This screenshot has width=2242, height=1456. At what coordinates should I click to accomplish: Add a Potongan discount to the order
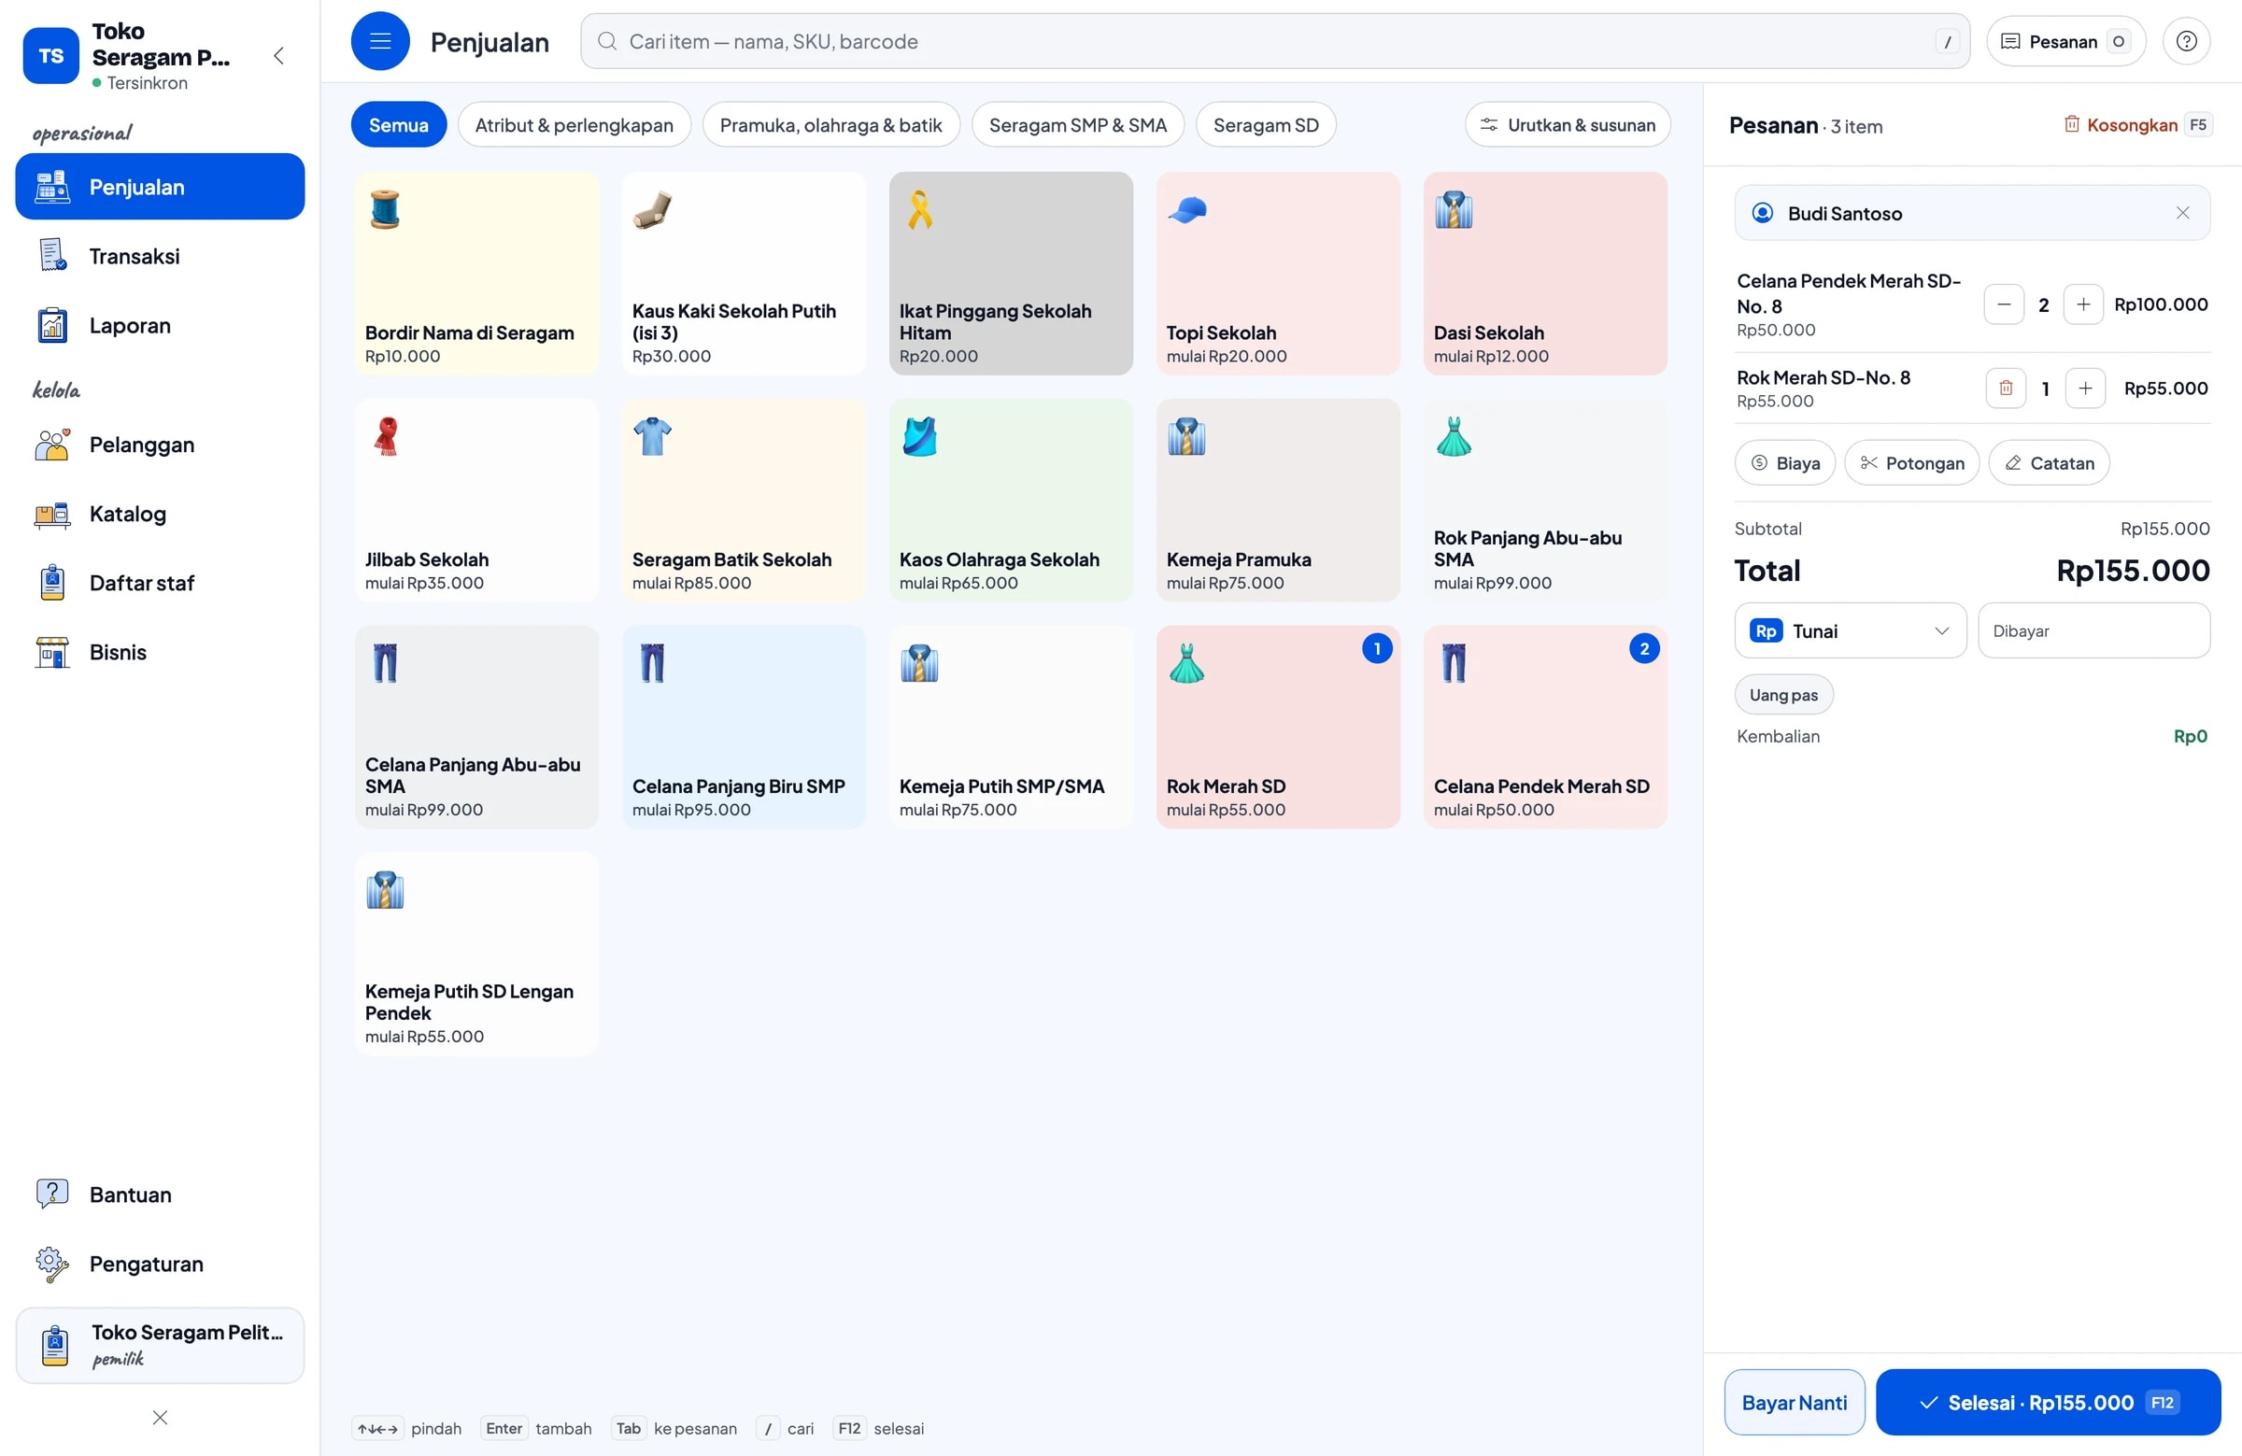1911,463
